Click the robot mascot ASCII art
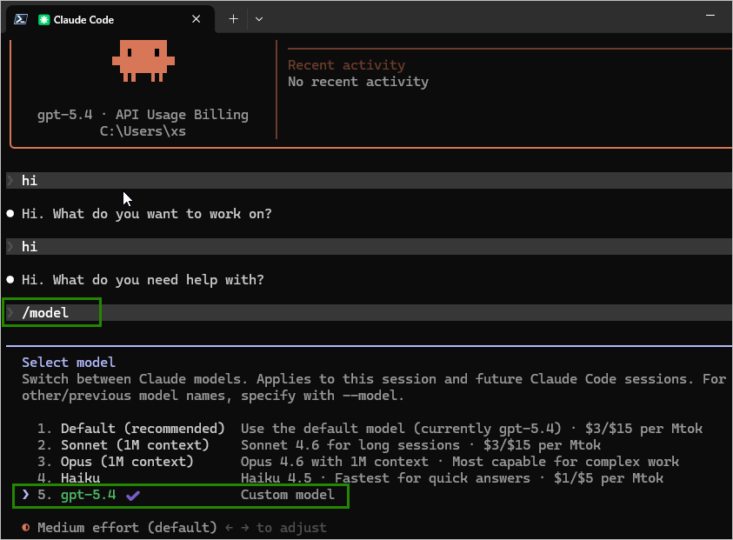This screenshot has width=733, height=540. (x=142, y=61)
